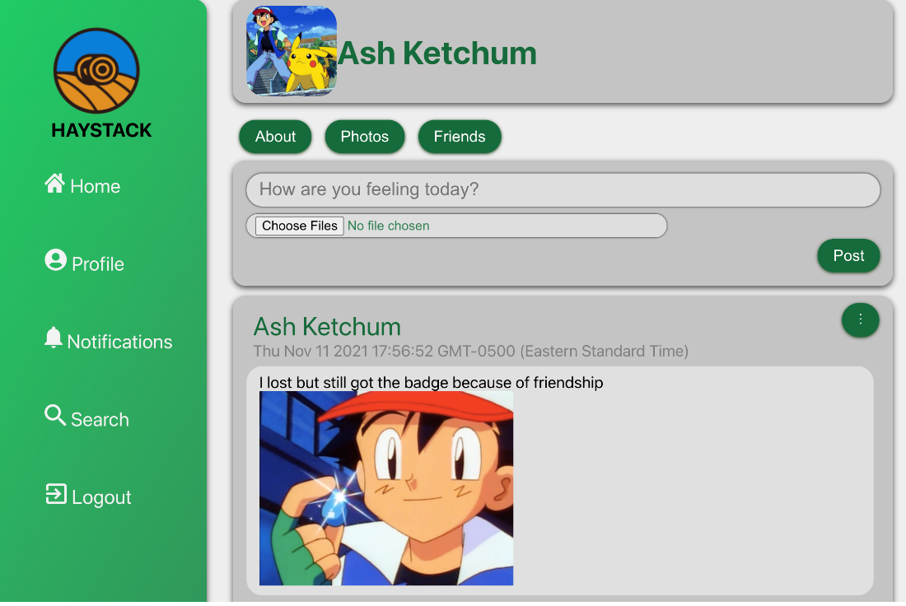
Task: Open the three-dot menu on Ash's post
Action: tap(860, 320)
